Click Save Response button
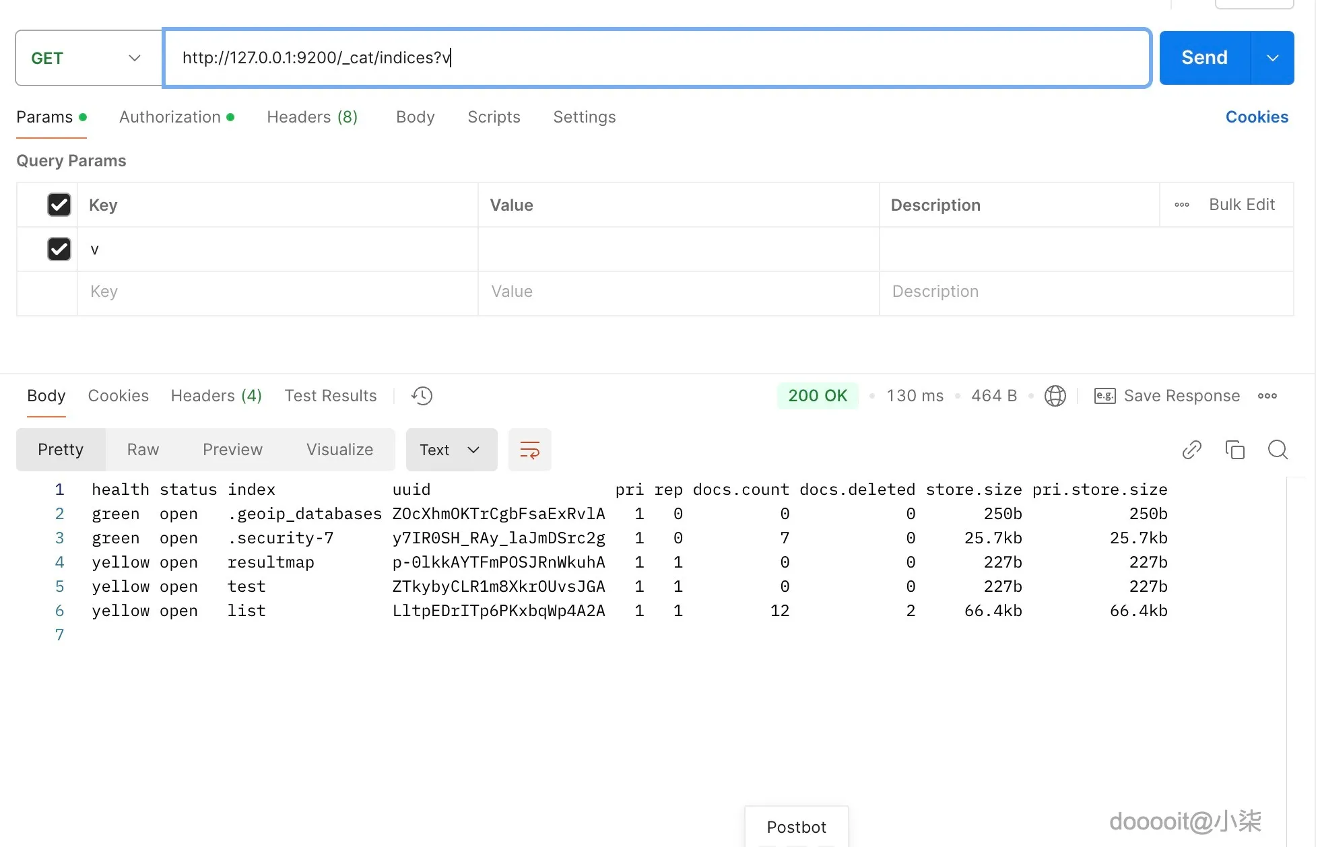The width and height of the screenshot is (1320, 847). 1167,396
